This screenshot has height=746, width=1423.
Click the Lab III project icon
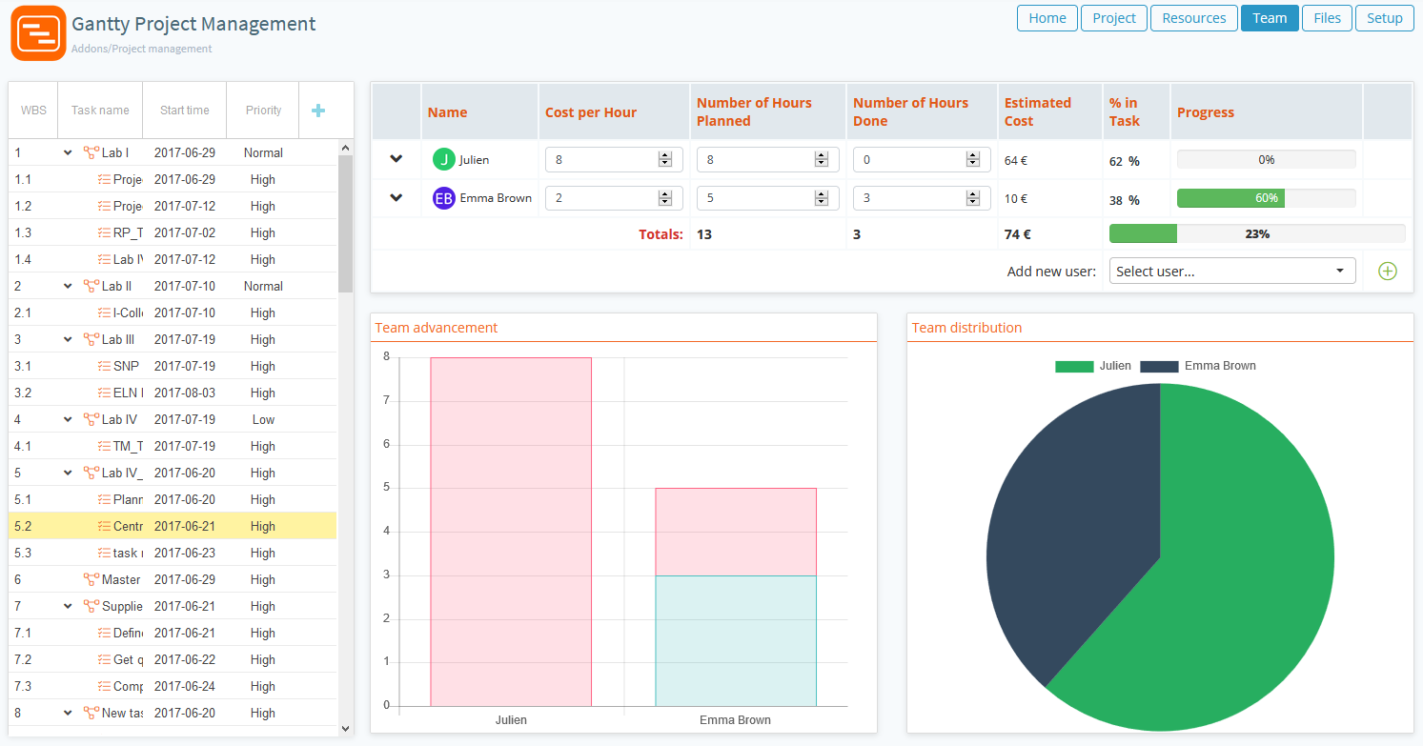[x=91, y=339]
